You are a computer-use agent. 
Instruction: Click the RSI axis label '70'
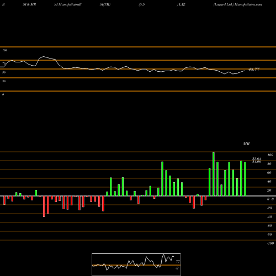(4, 63)
